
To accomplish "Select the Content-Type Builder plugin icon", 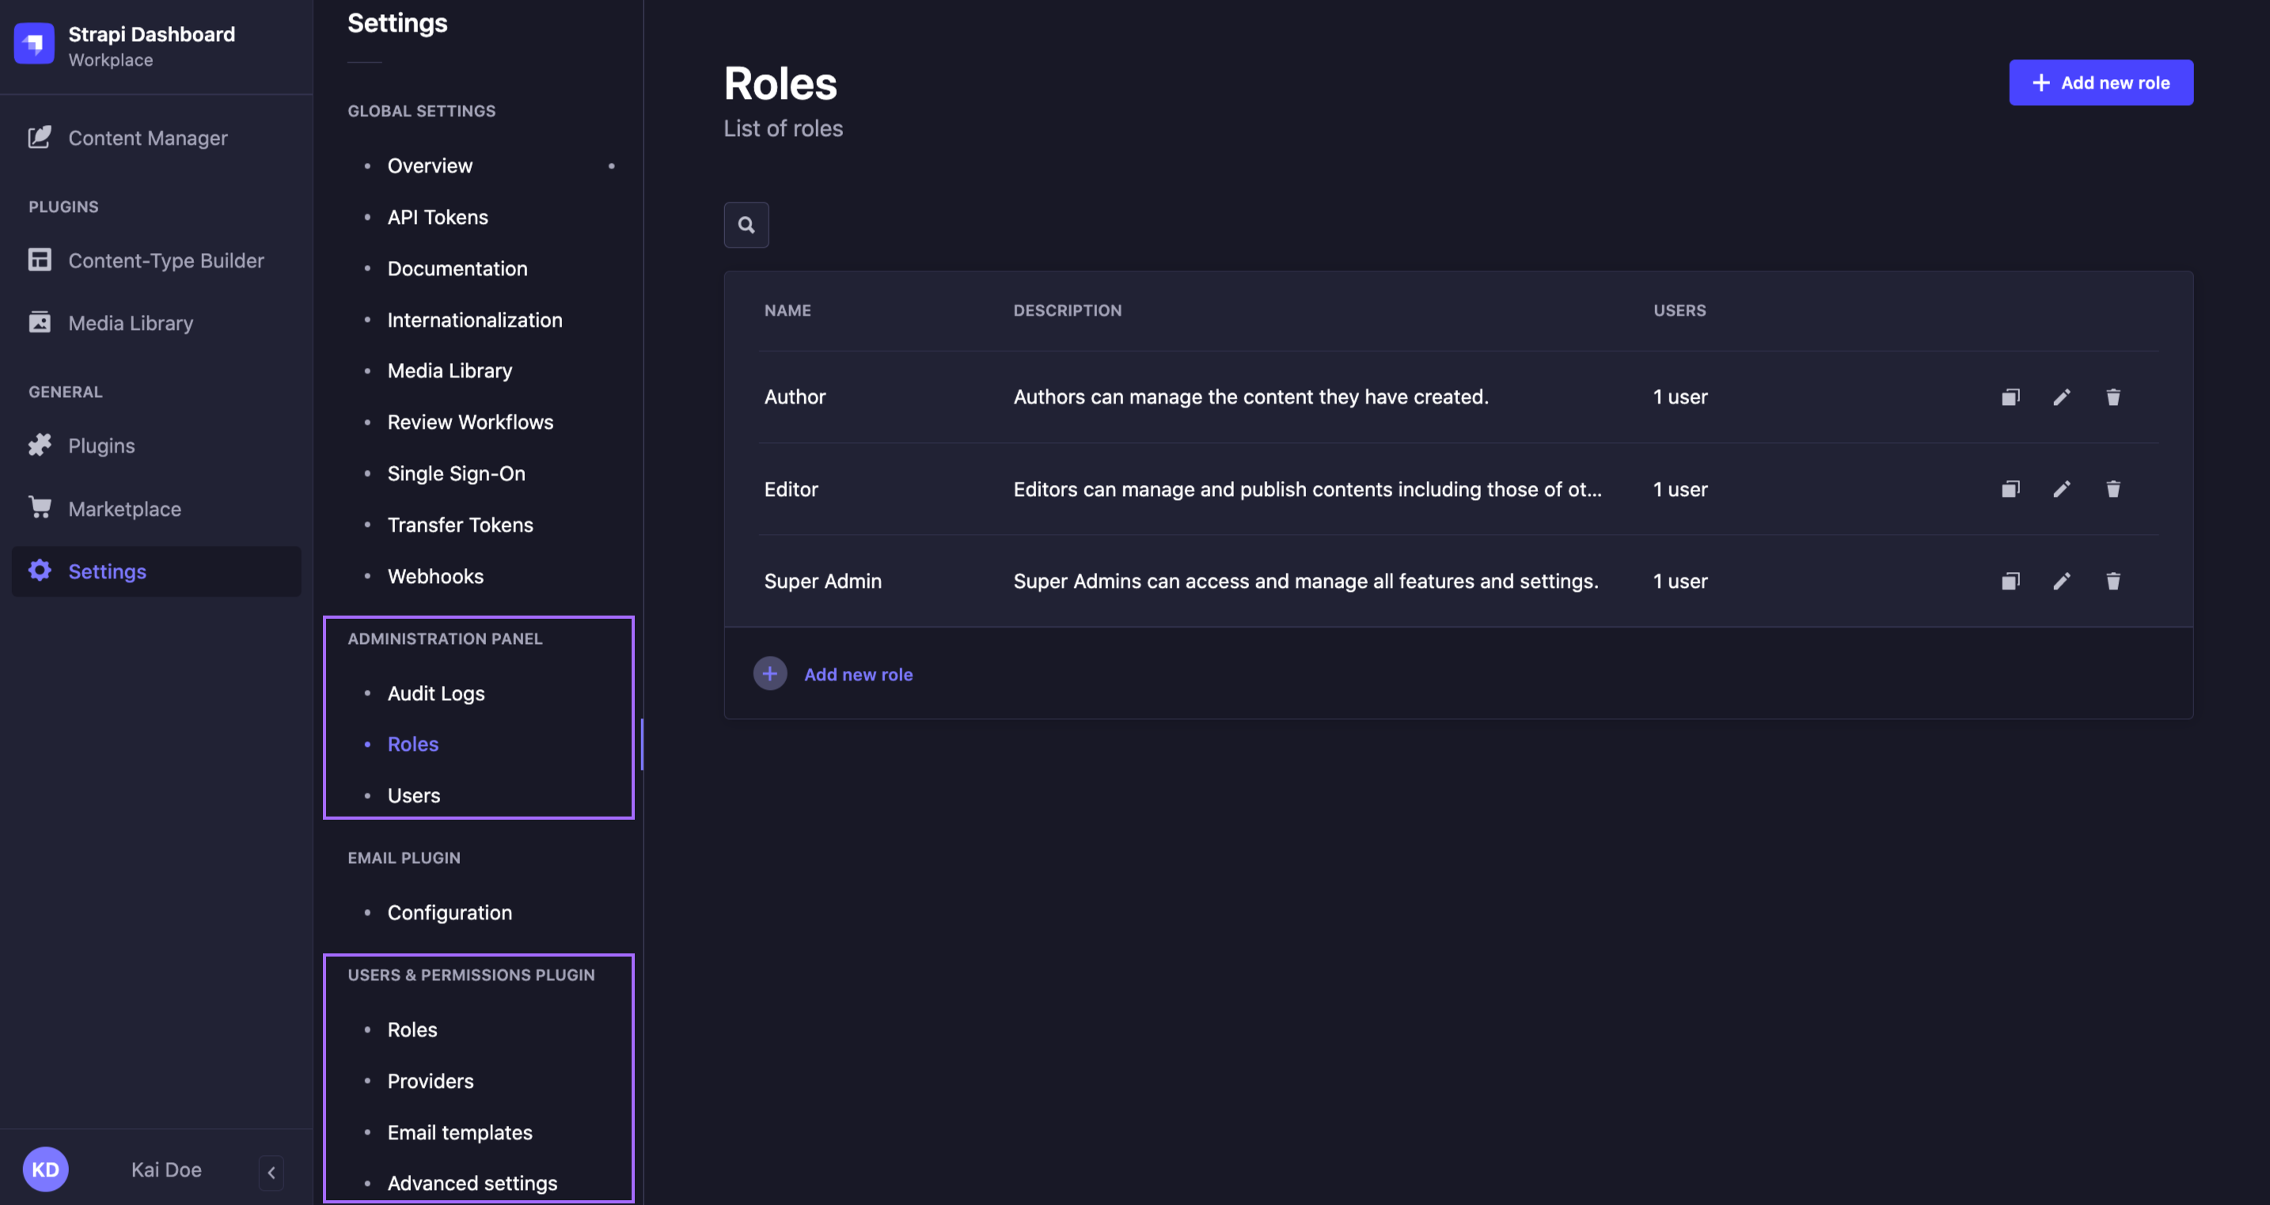I will (40, 260).
